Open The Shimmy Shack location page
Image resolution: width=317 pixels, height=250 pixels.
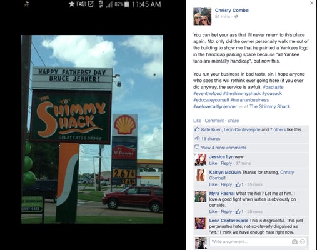[270, 106]
